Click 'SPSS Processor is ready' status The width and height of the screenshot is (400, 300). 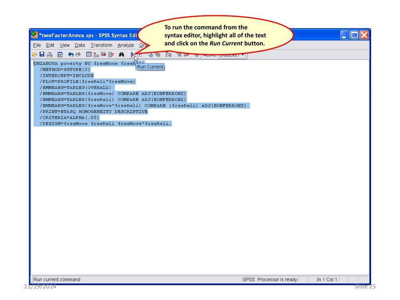pos(270,280)
